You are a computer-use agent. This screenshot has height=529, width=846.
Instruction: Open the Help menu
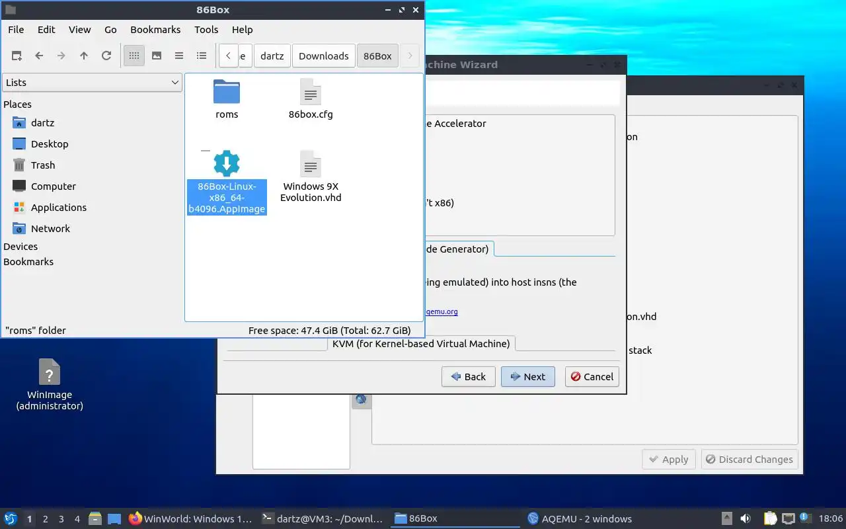[242, 30]
